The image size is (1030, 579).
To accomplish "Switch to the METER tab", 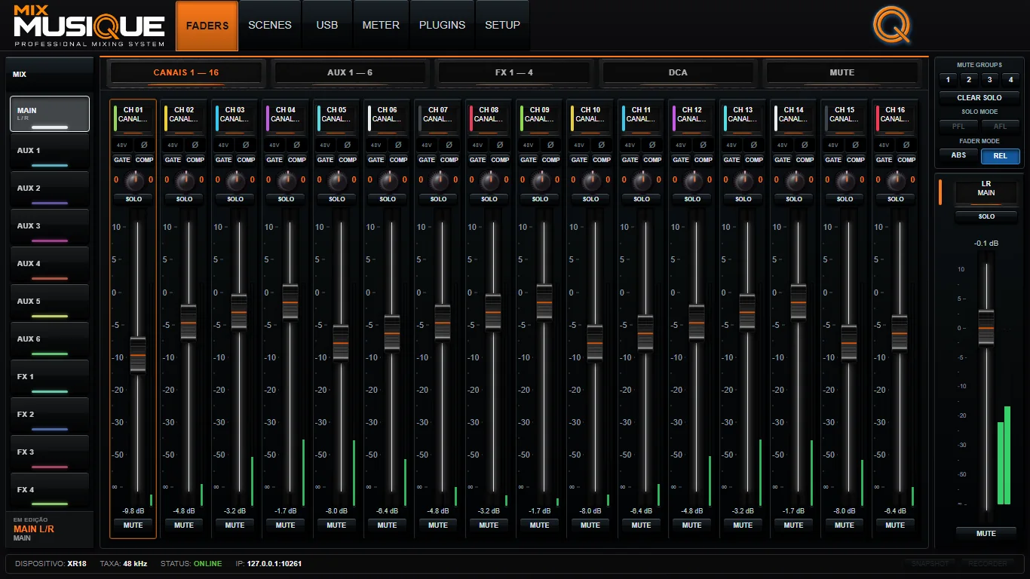I will pos(381,26).
